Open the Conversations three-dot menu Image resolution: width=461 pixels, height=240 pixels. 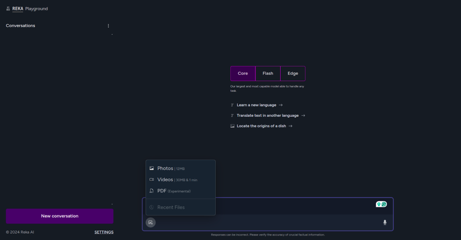point(108,26)
